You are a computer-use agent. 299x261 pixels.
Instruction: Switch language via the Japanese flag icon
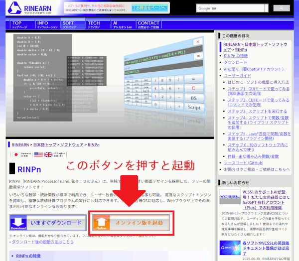click(15, 155)
